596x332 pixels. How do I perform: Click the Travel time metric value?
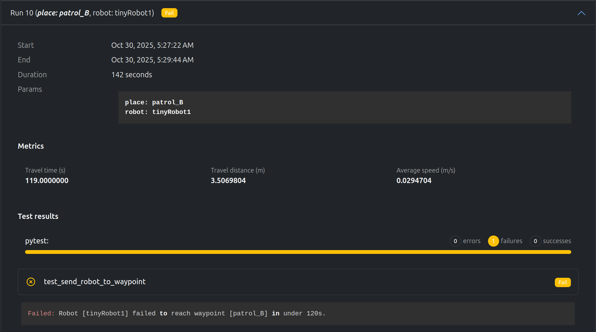pos(47,181)
